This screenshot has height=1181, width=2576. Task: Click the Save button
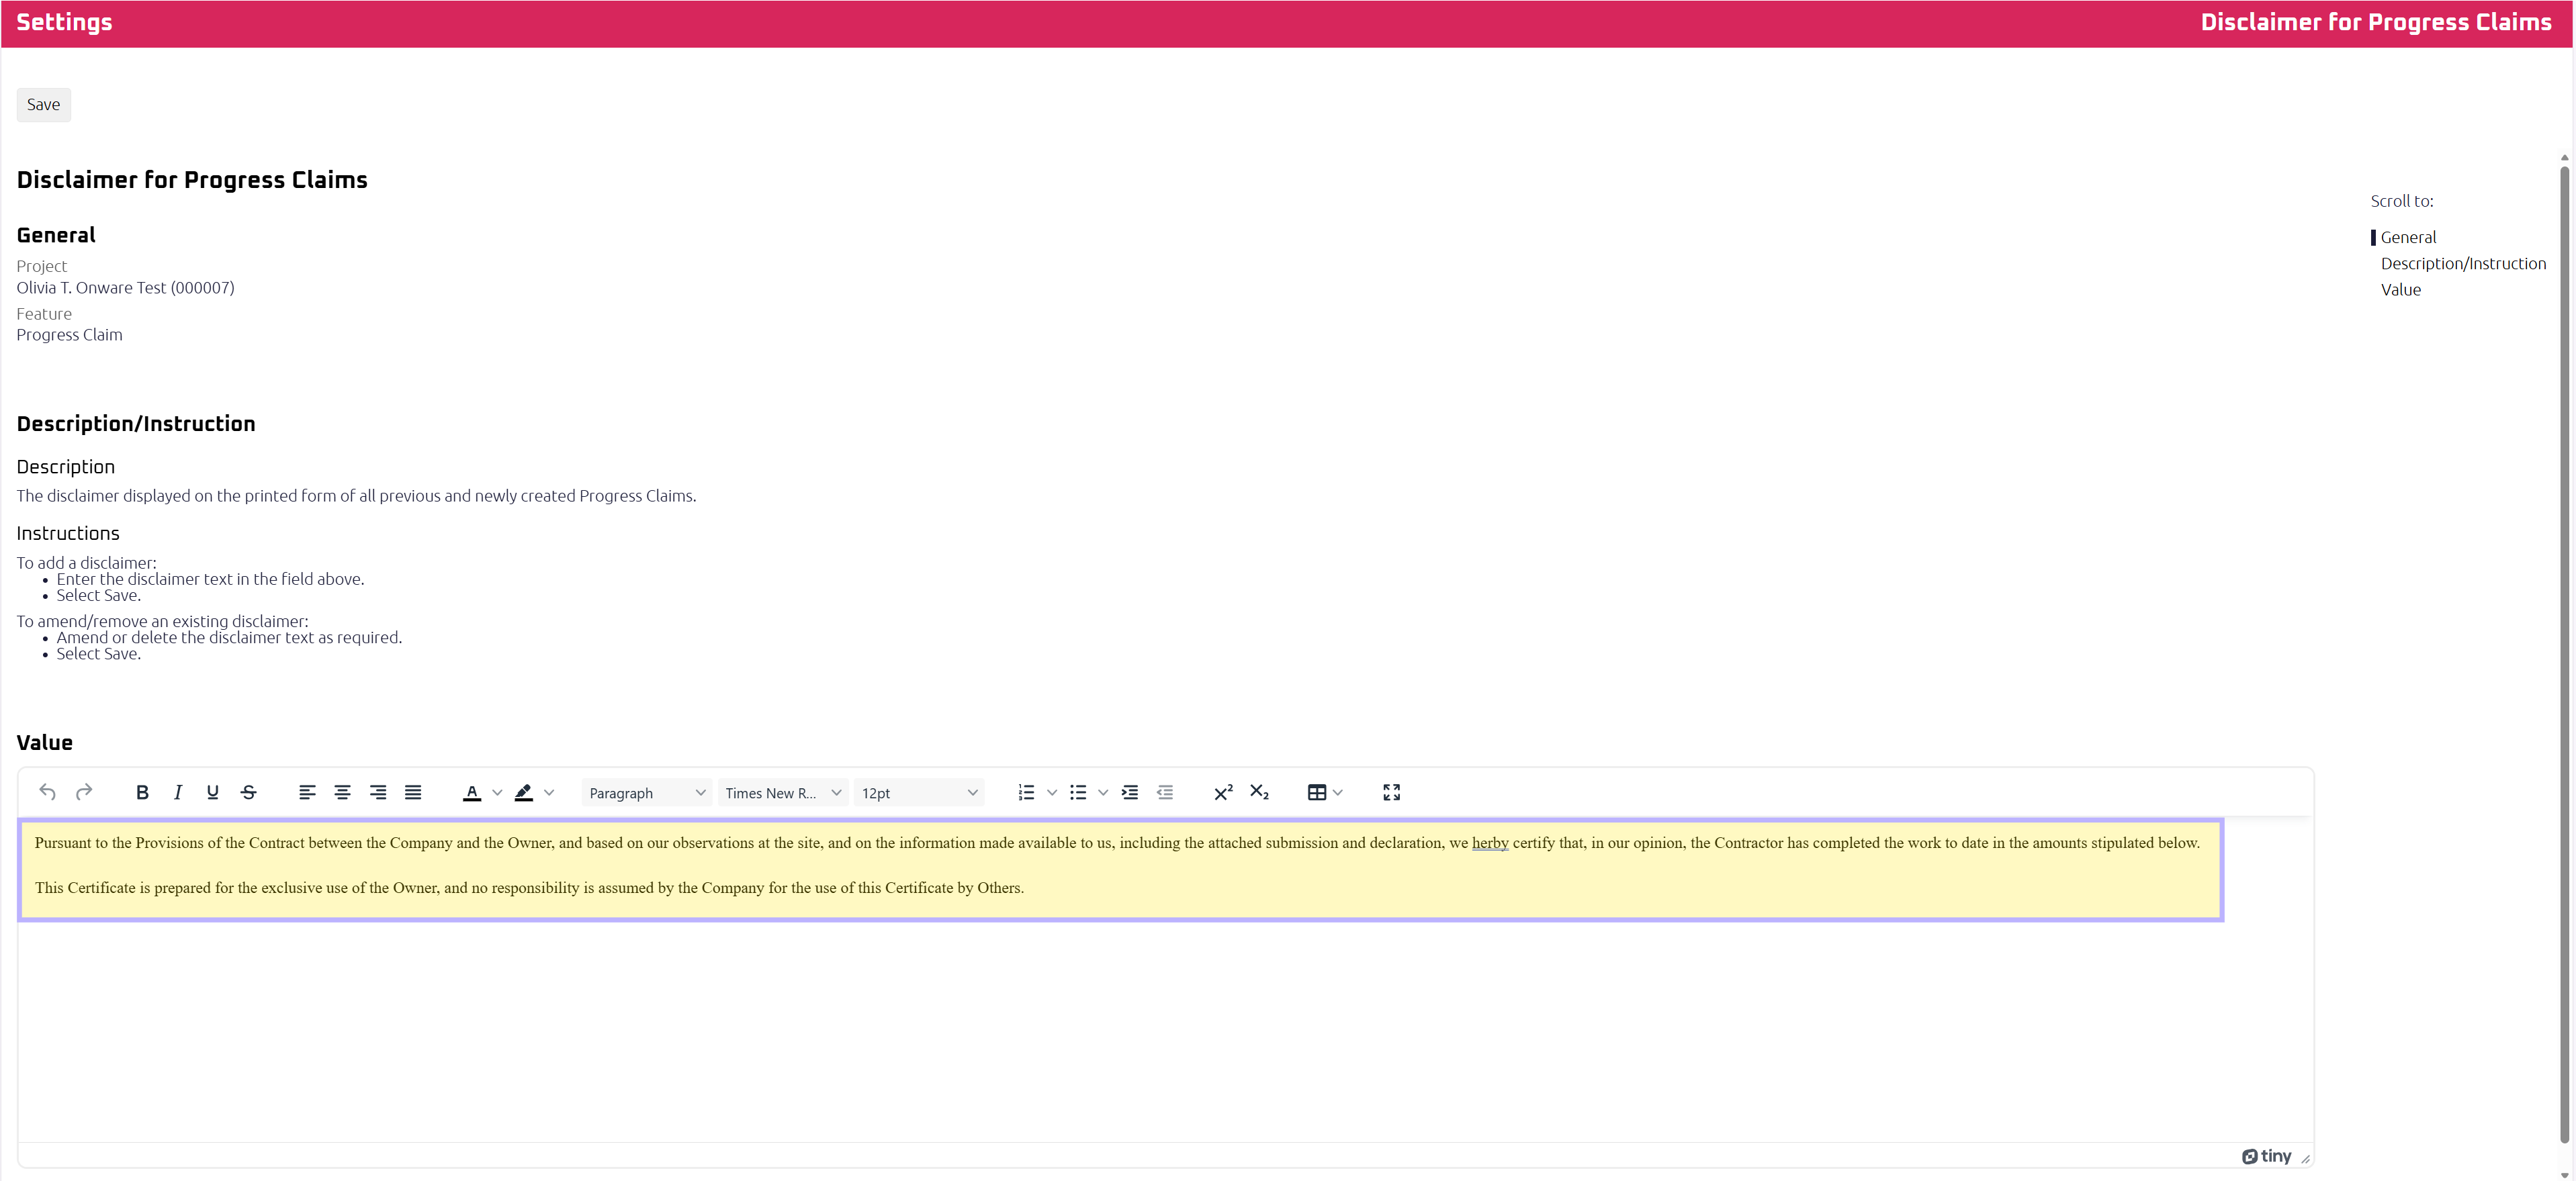click(43, 105)
